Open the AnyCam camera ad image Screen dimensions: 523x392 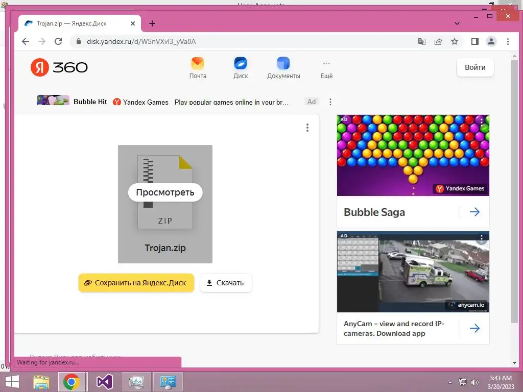coord(413,272)
